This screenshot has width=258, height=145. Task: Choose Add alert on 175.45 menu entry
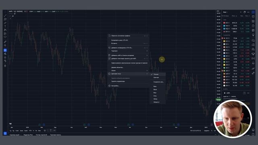[128, 48]
